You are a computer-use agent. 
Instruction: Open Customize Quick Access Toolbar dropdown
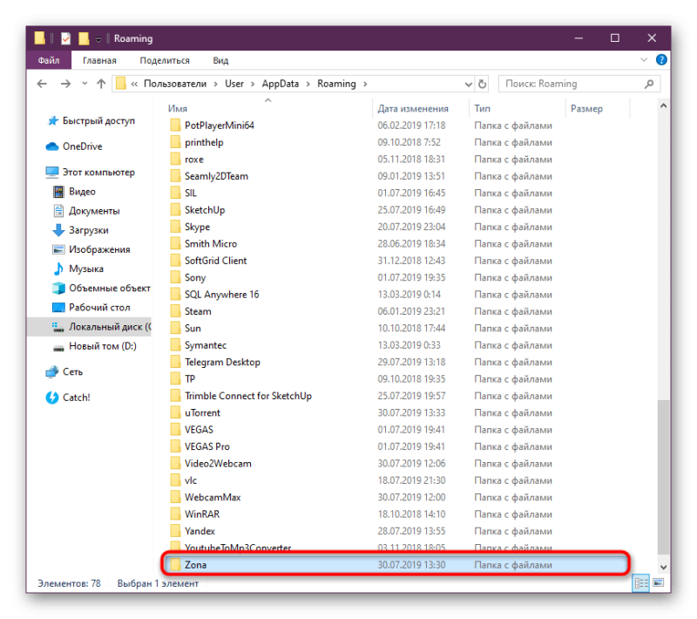click(x=98, y=39)
